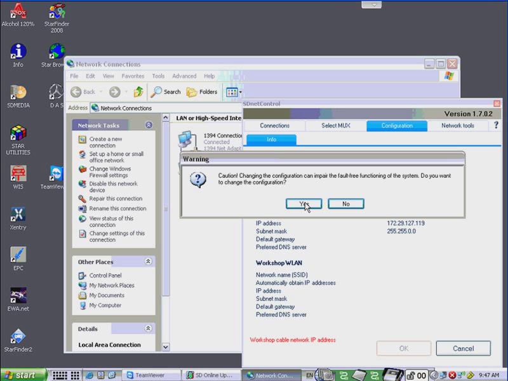Launch EWA.net from the desktop

(18, 298)
